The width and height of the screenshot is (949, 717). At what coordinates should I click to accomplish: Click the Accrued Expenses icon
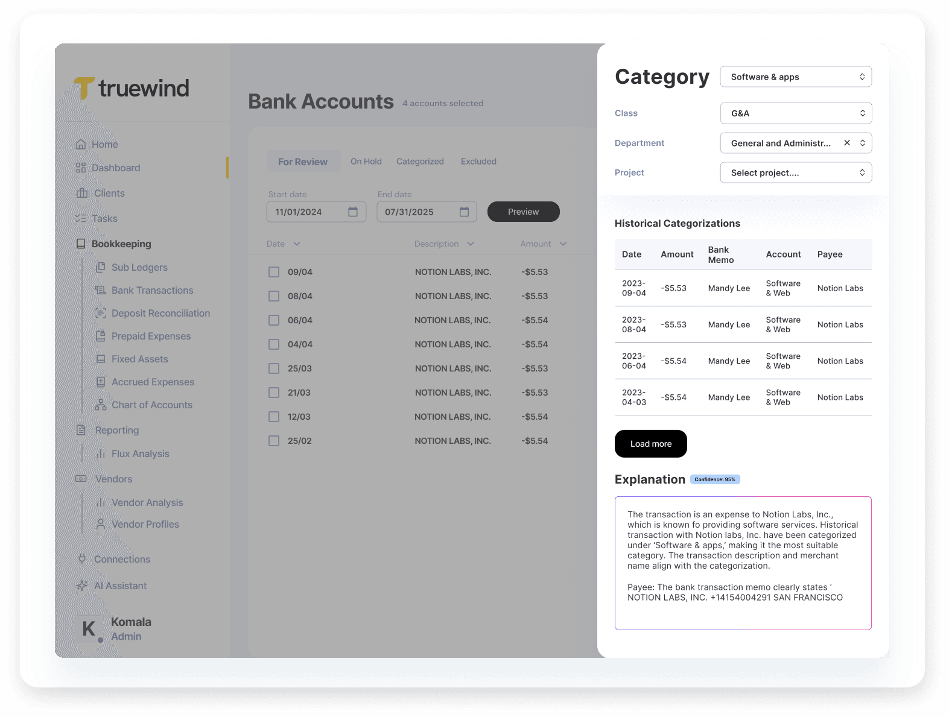click(x=101, y=382)
